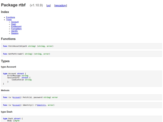Screen dimensions: 163x122
Task: Click the type Account struct declaration line
Action: (x=14, y=74)
